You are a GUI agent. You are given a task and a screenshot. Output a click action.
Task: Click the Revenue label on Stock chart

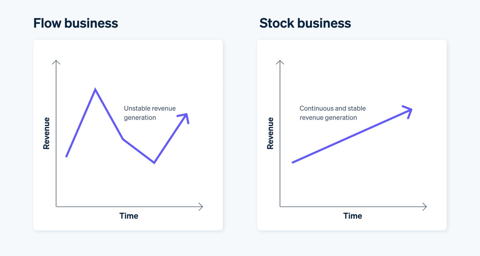point(270,133)
